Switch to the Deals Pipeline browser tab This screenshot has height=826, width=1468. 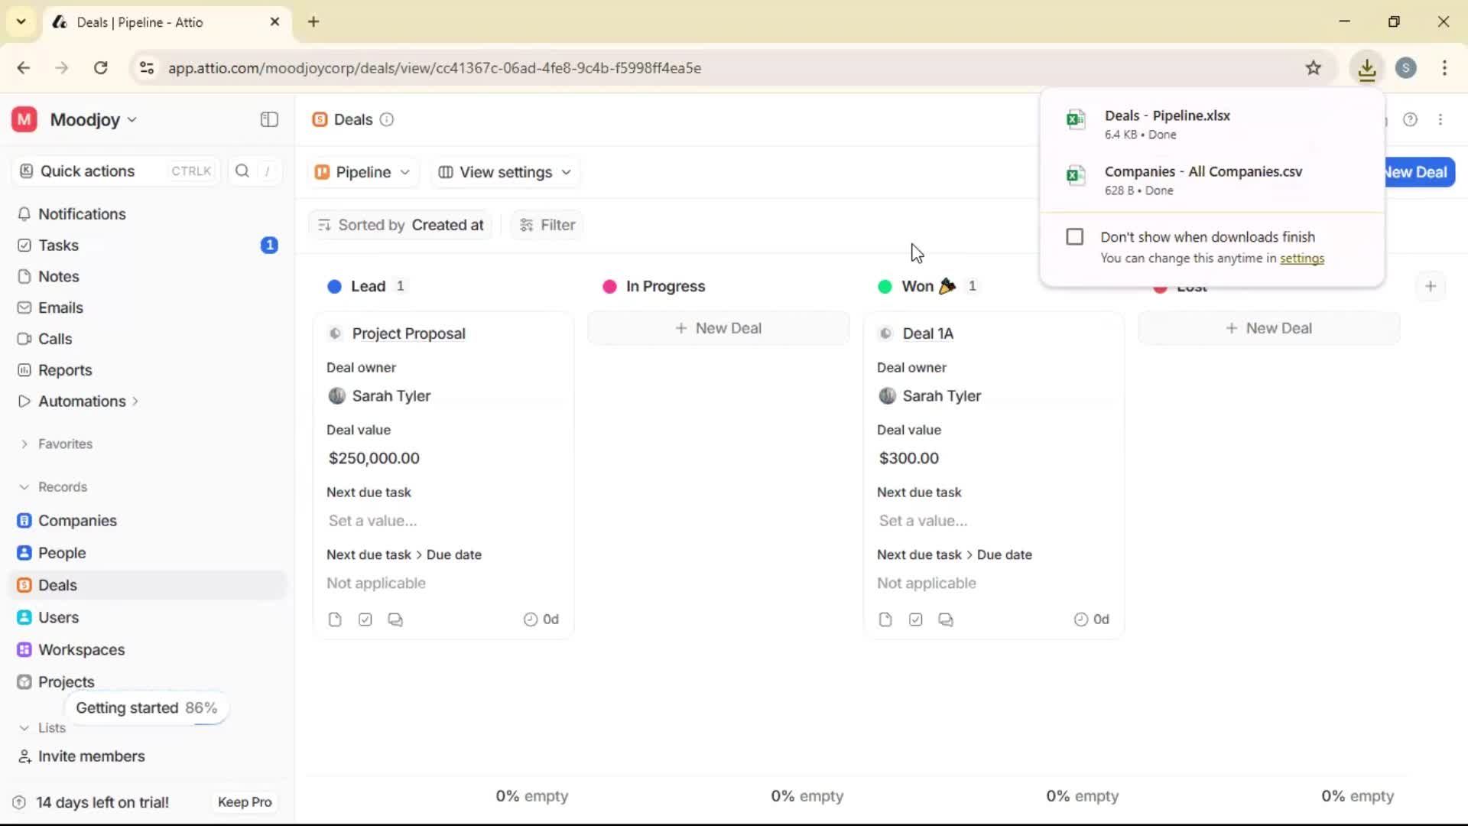click(x=153, y=22)
